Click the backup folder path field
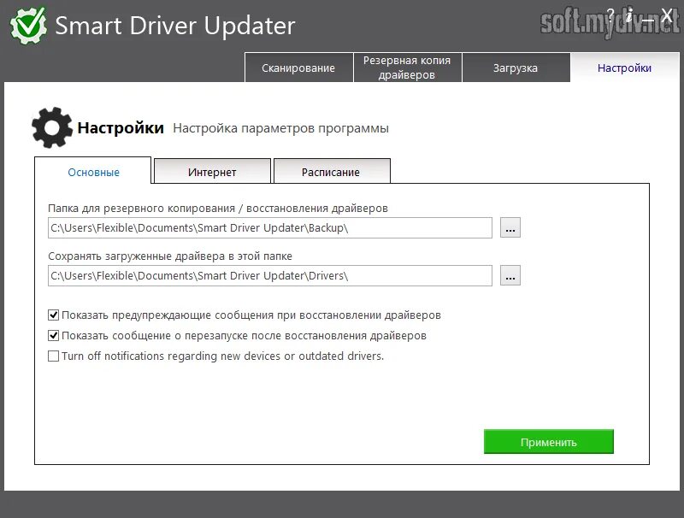Image resolution: width=684 pixels, height=518 pixels. click(x=270, y=227)
